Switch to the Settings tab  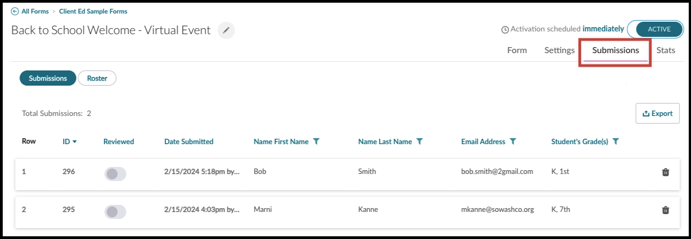pyautogui.click(x=559, y=50)
